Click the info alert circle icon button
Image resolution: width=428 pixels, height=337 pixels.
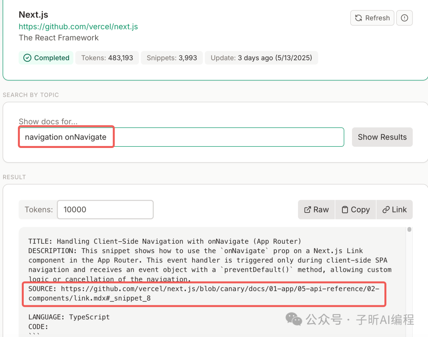pos(404,18)
